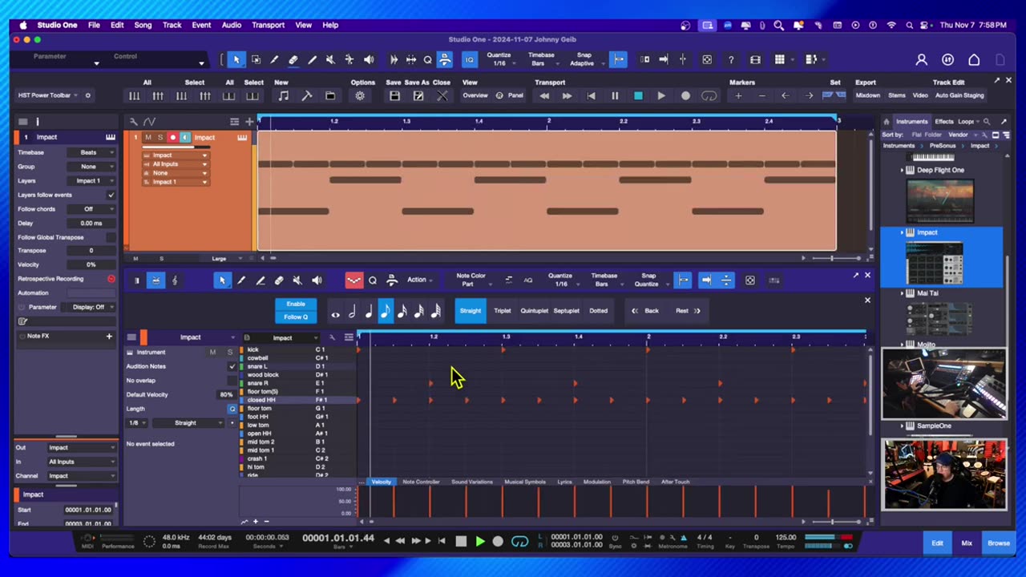Image resolution: width=1026 pixels, height=577 pixels.
Task: Select the Pitch Bend lane tab
Action: pos(636,482)
